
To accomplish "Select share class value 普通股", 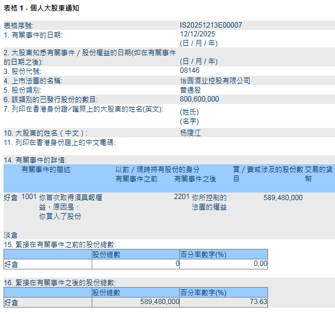I will [190, 90].
